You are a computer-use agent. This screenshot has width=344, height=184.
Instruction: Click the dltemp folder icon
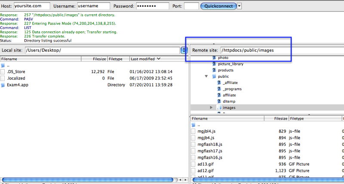(219, 101)
